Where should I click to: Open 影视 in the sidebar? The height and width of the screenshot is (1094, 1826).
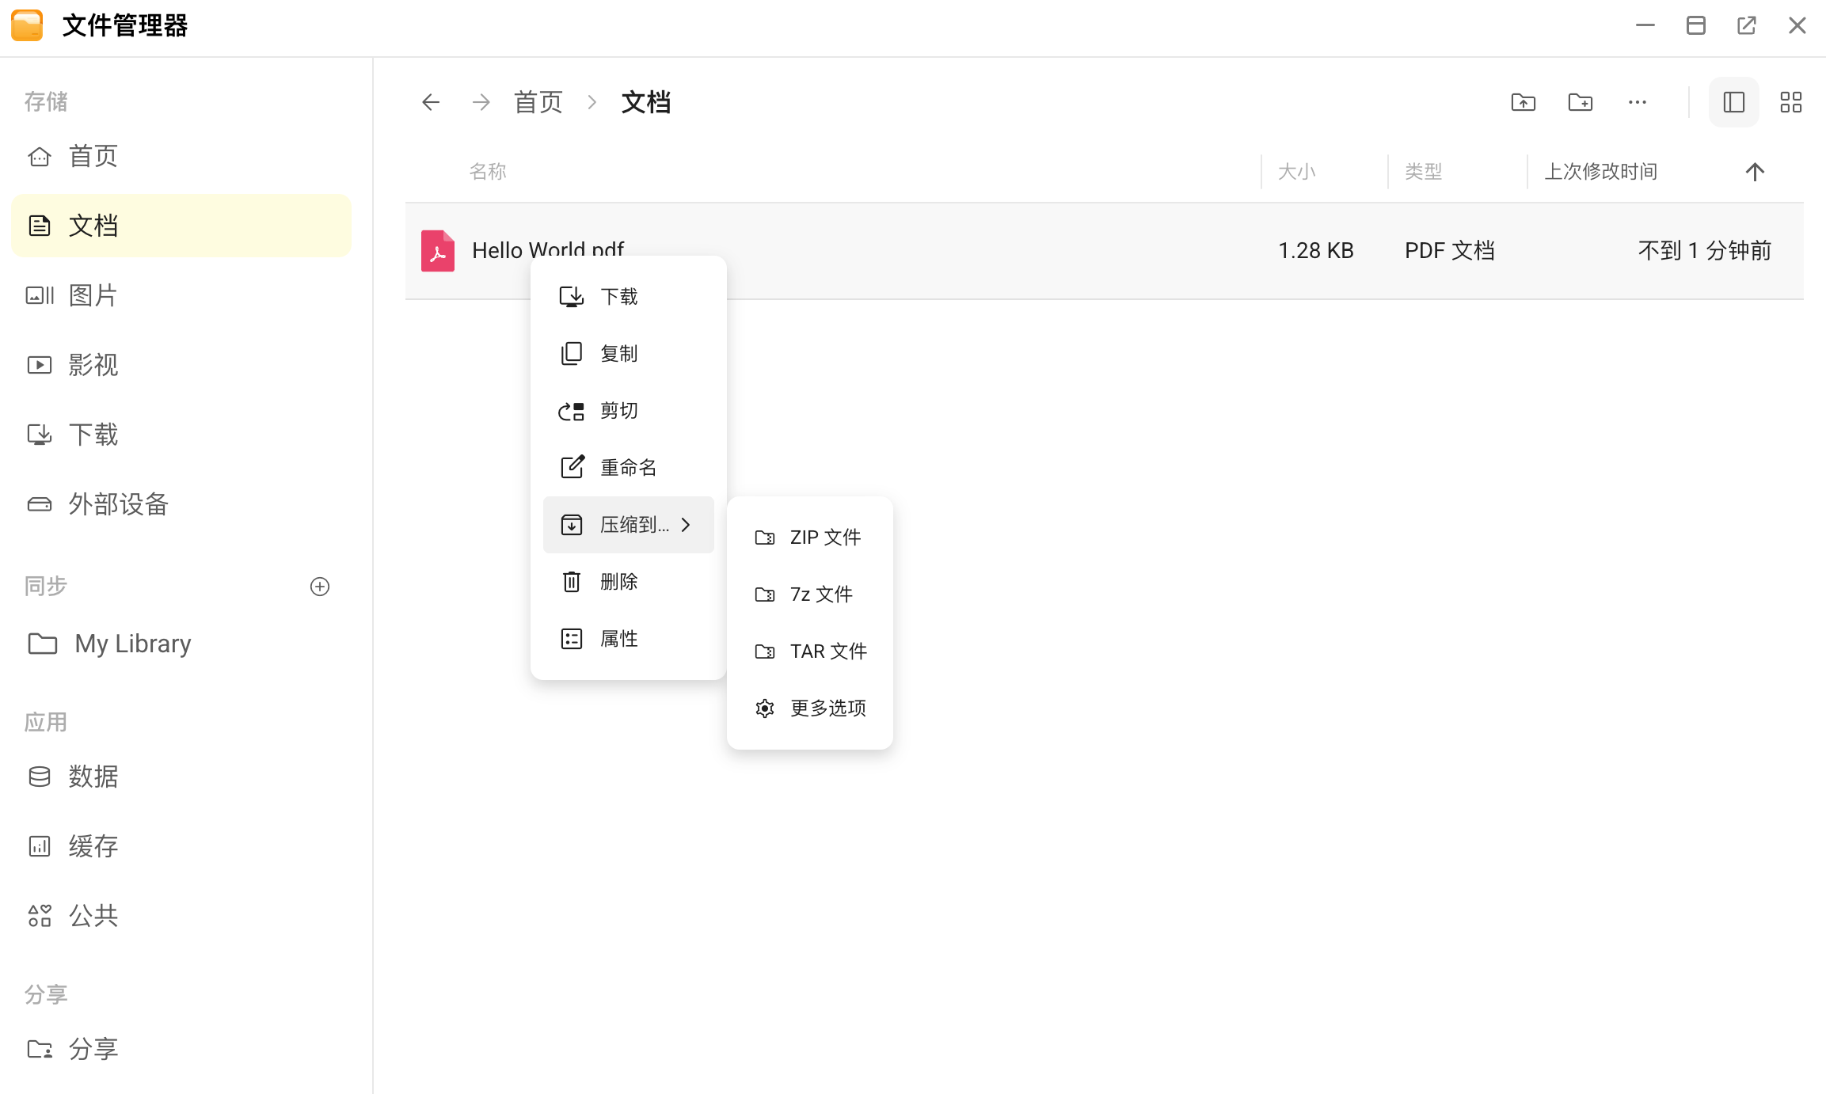click(181, 365)
